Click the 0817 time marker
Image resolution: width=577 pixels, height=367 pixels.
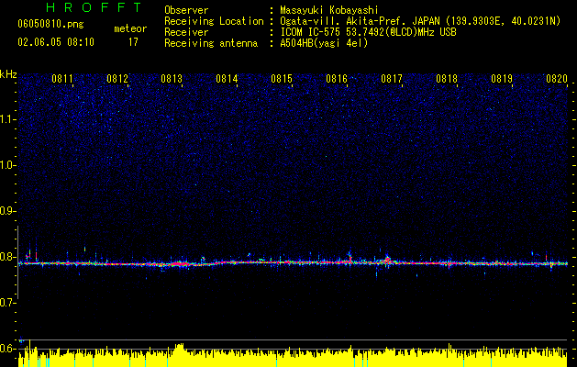coord(392,79)
